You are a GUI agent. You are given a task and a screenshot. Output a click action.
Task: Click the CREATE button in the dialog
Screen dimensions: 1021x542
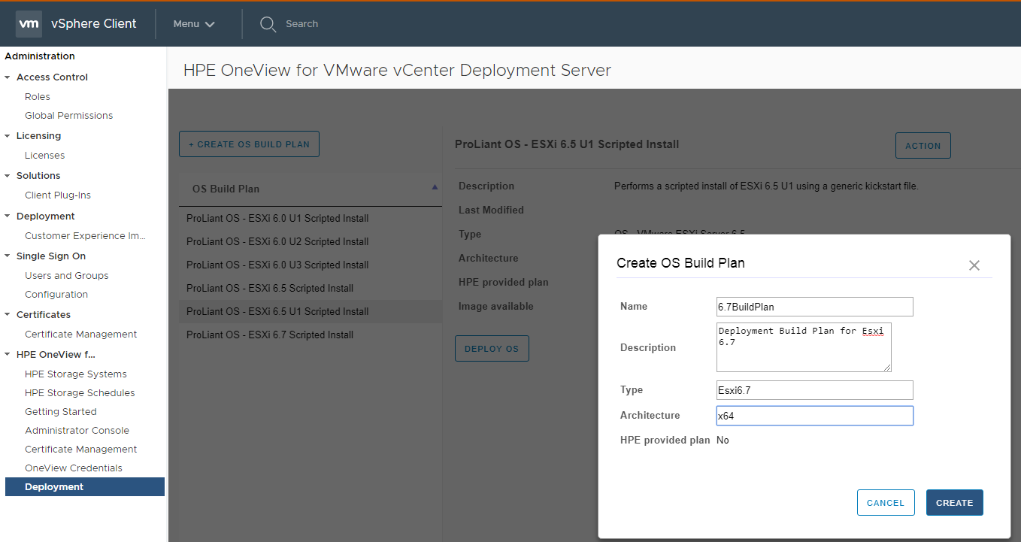[x=954, y=502]
